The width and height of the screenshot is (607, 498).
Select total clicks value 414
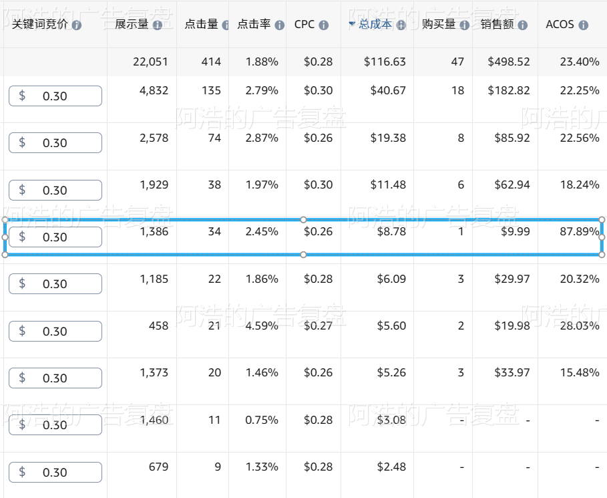coord(211,61)
